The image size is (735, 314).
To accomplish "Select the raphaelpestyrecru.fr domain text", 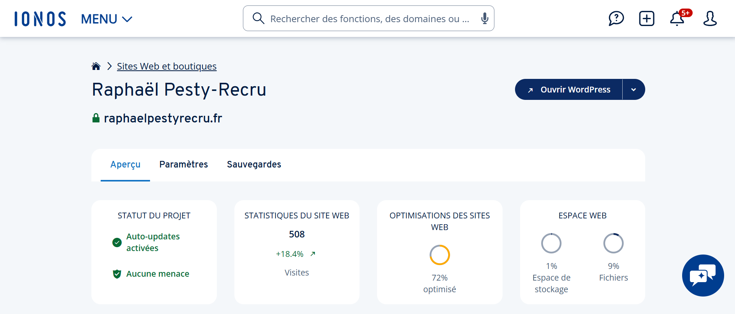I will [163, 118].
